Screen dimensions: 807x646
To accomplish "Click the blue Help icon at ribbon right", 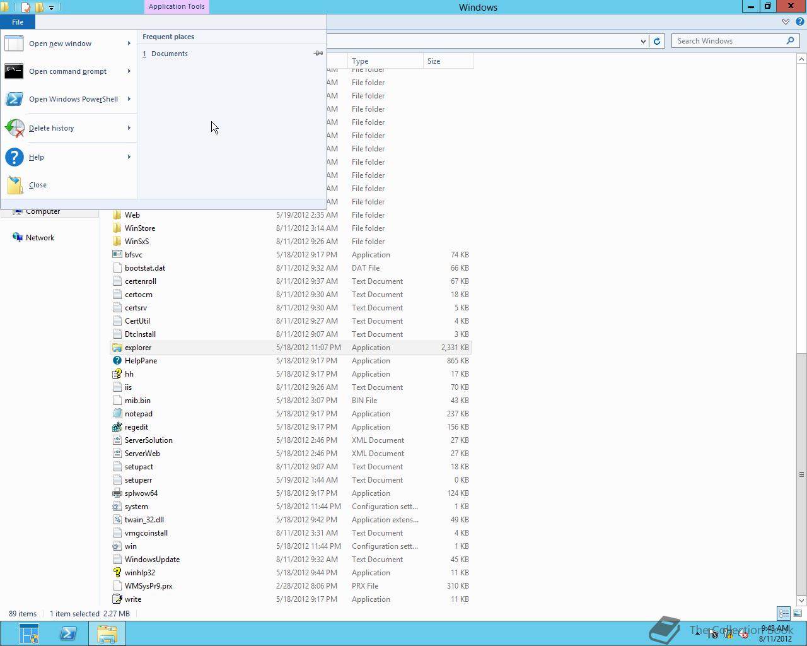I will [800, 21].
